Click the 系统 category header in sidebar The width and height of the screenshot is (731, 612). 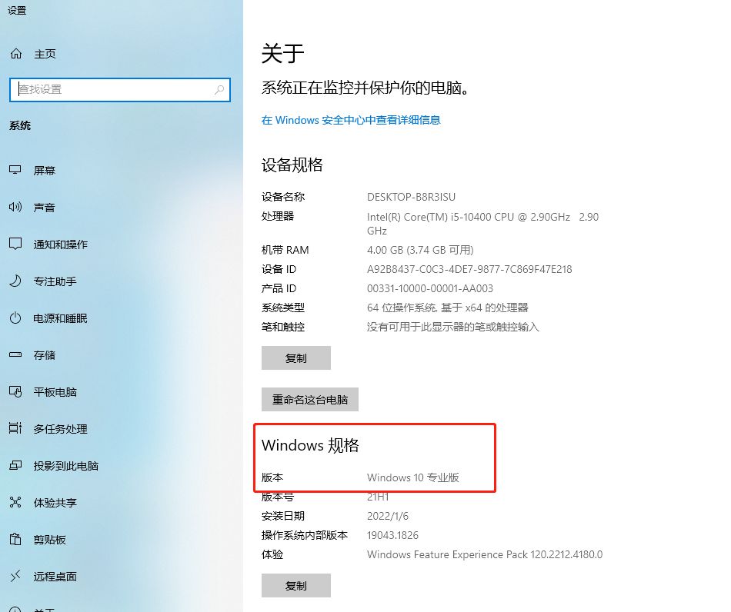point(20,125)
